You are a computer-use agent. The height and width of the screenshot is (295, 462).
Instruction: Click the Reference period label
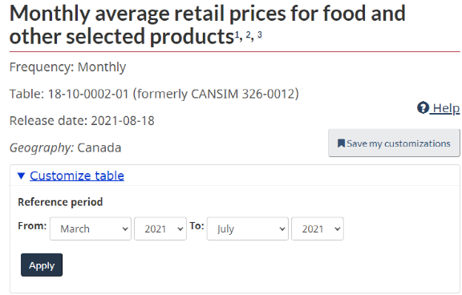coord(60,202)
